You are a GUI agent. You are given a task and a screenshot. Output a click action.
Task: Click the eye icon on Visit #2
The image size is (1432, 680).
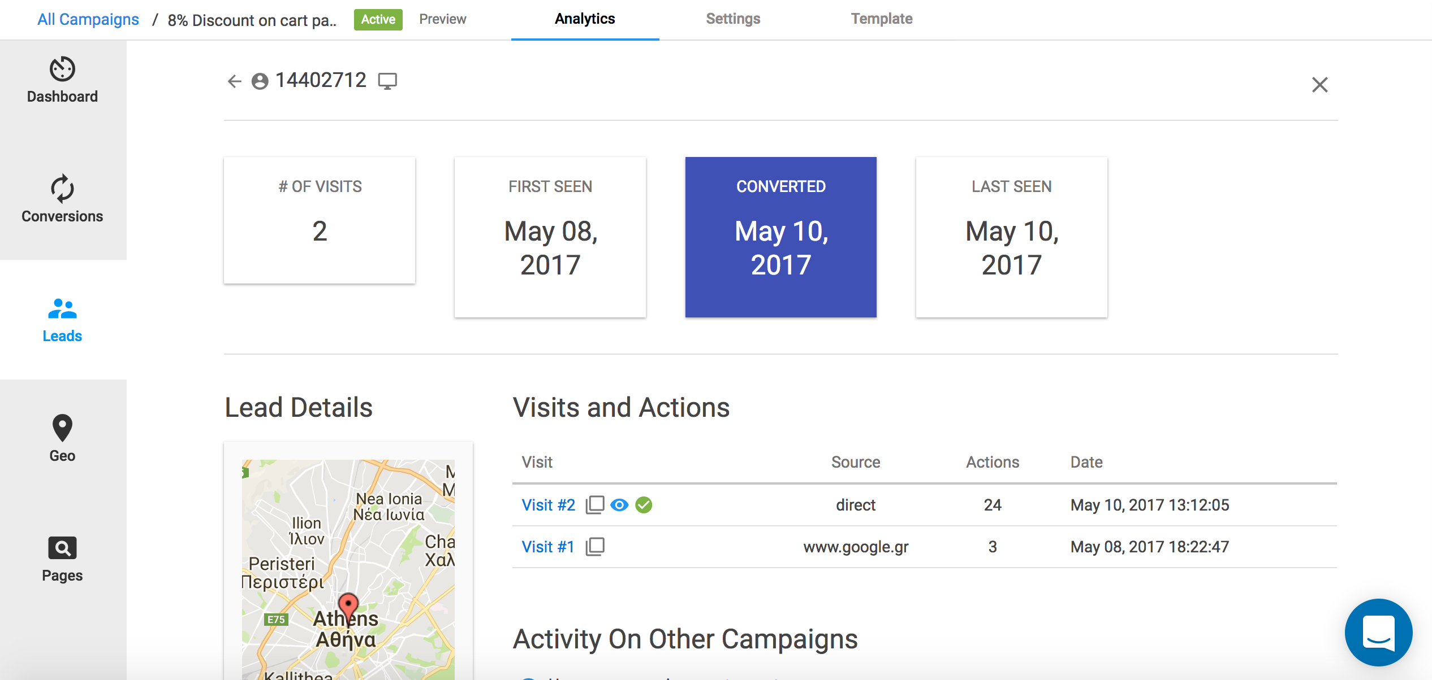pyautogui.click(x=619, y=505)
